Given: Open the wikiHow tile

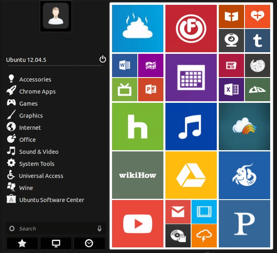Looking at the screenshot, I should pyautogui.click(x=138, y=175).
